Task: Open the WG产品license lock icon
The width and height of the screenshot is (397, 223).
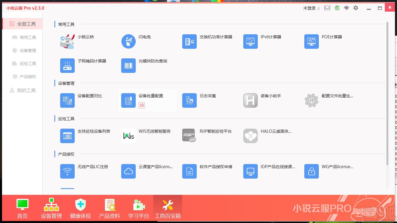Action: [312, 171]
